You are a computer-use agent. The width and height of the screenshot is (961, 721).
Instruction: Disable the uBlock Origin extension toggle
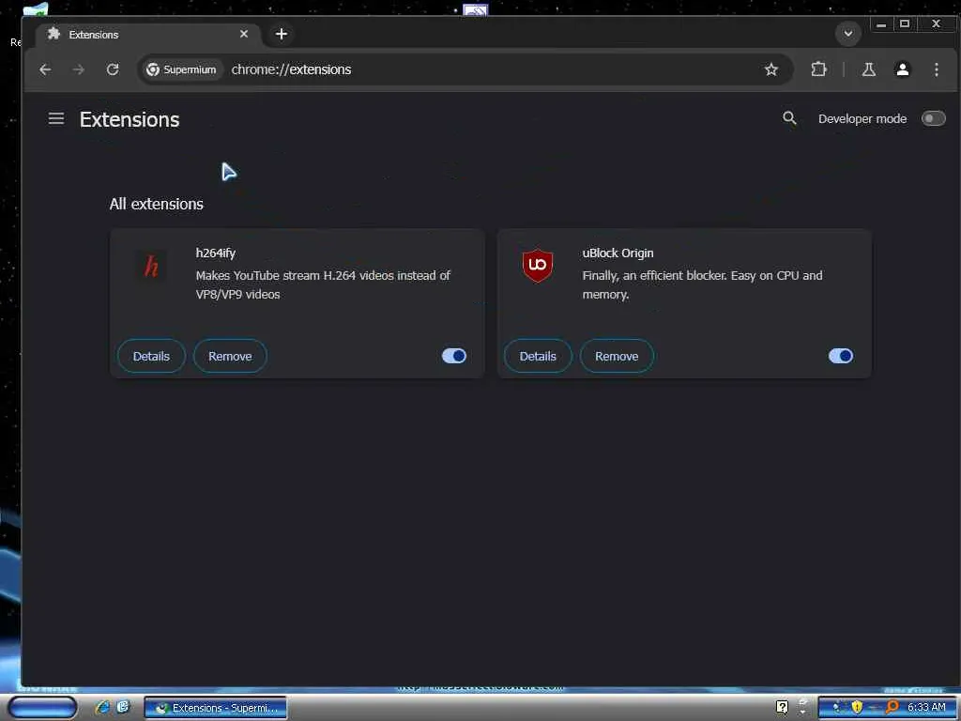pos(841,356)
